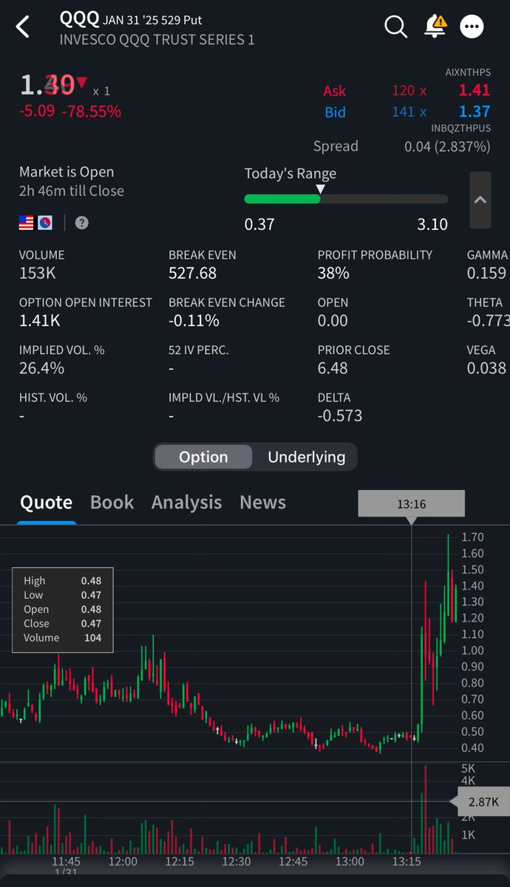Select the Analysis tab

186,502
